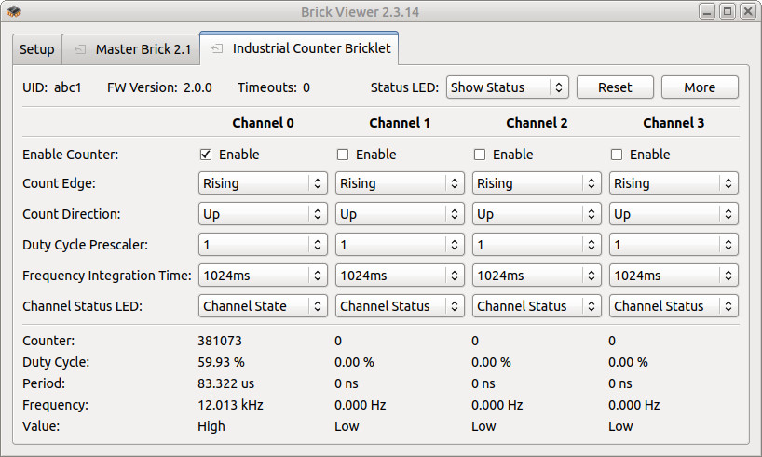Enable the Channel 3 counter checkbox
Image resolution: width=762 pixels, height=457 pixels.
click(617, 155)
